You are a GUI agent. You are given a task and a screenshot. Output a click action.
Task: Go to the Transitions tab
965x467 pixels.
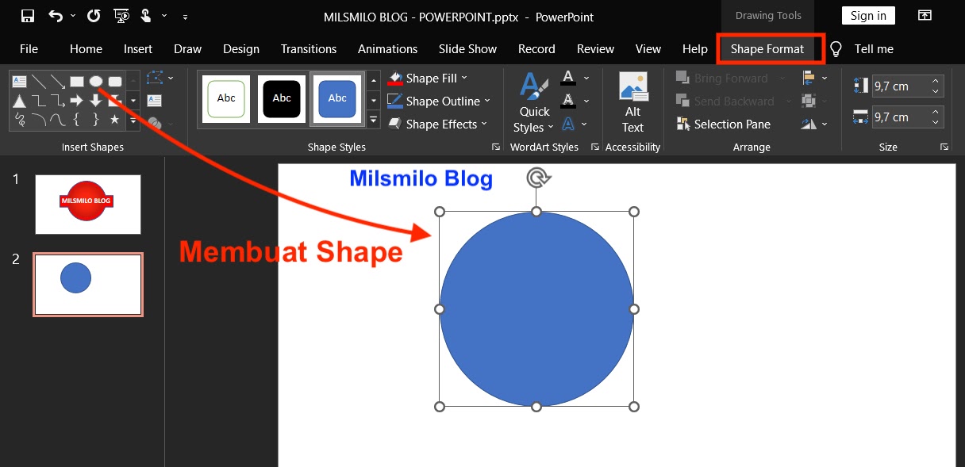click(x=309, y=49)
